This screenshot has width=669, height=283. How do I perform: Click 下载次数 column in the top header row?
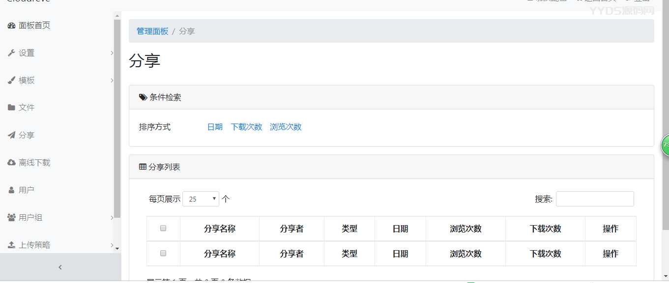click(545, 229)
